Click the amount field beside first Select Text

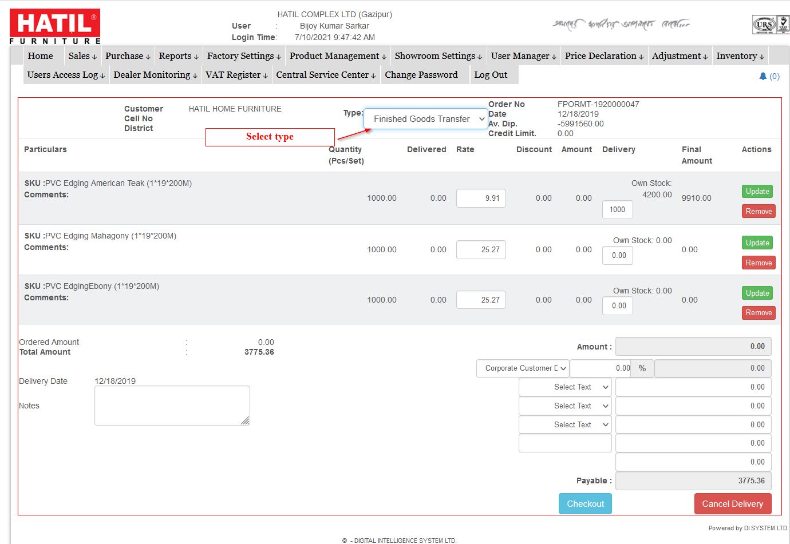(x=693, y=387)
